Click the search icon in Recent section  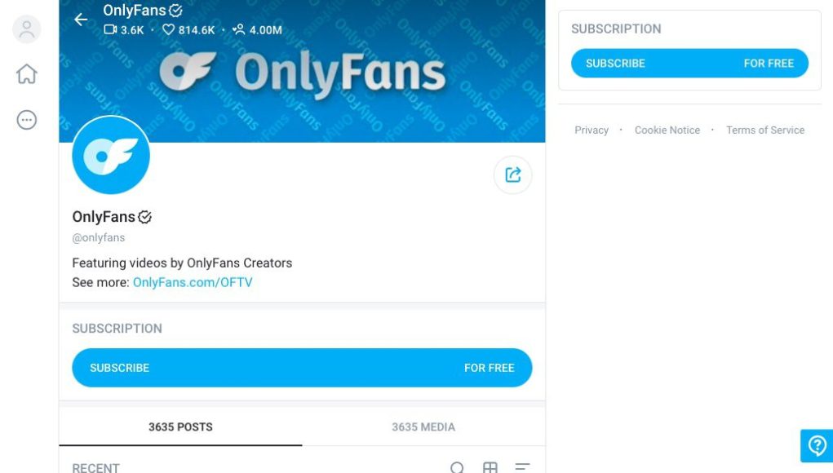pos(457,467)
